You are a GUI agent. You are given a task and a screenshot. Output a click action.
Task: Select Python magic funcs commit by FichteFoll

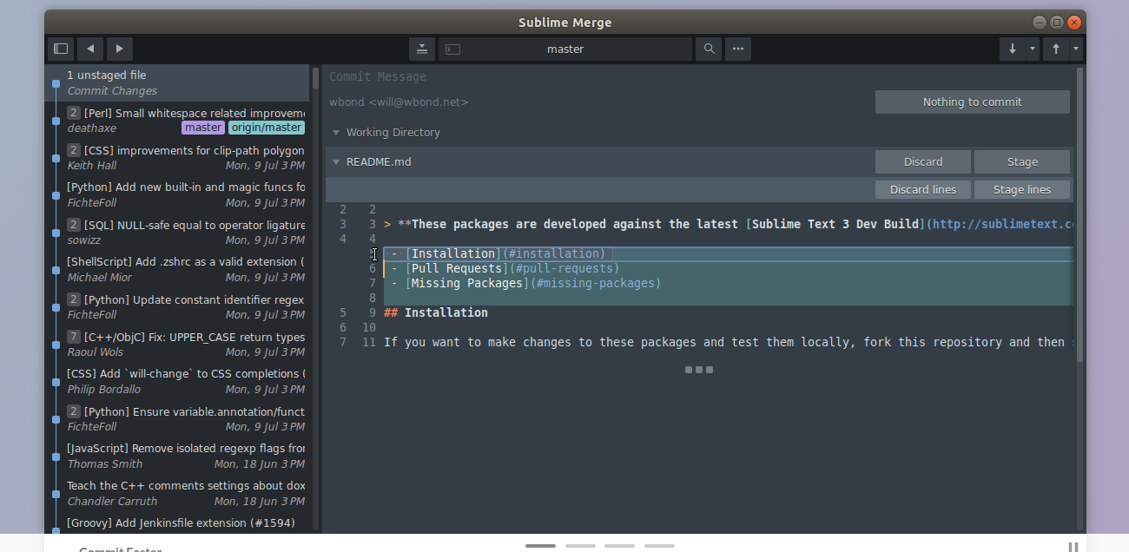pyautogui.click(x=178, y=194)
